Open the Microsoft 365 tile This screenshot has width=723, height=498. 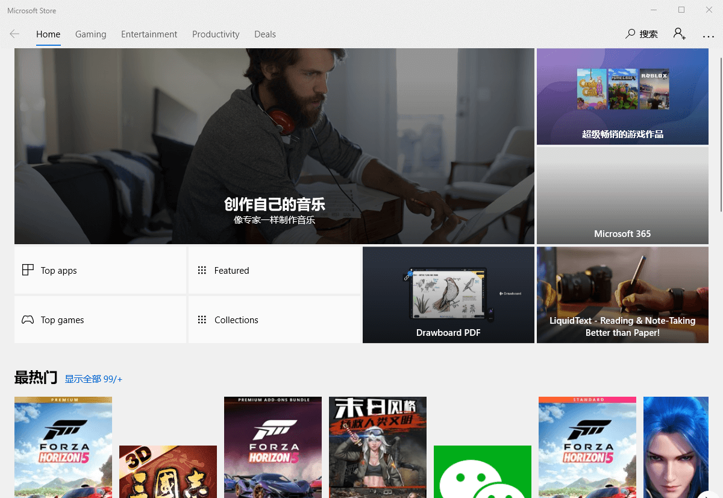(622, 195)
